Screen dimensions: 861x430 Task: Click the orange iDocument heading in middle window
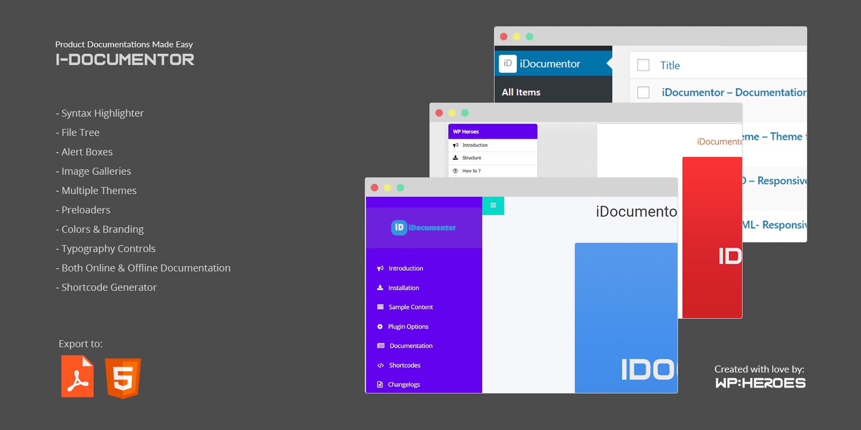pos(719,141)
